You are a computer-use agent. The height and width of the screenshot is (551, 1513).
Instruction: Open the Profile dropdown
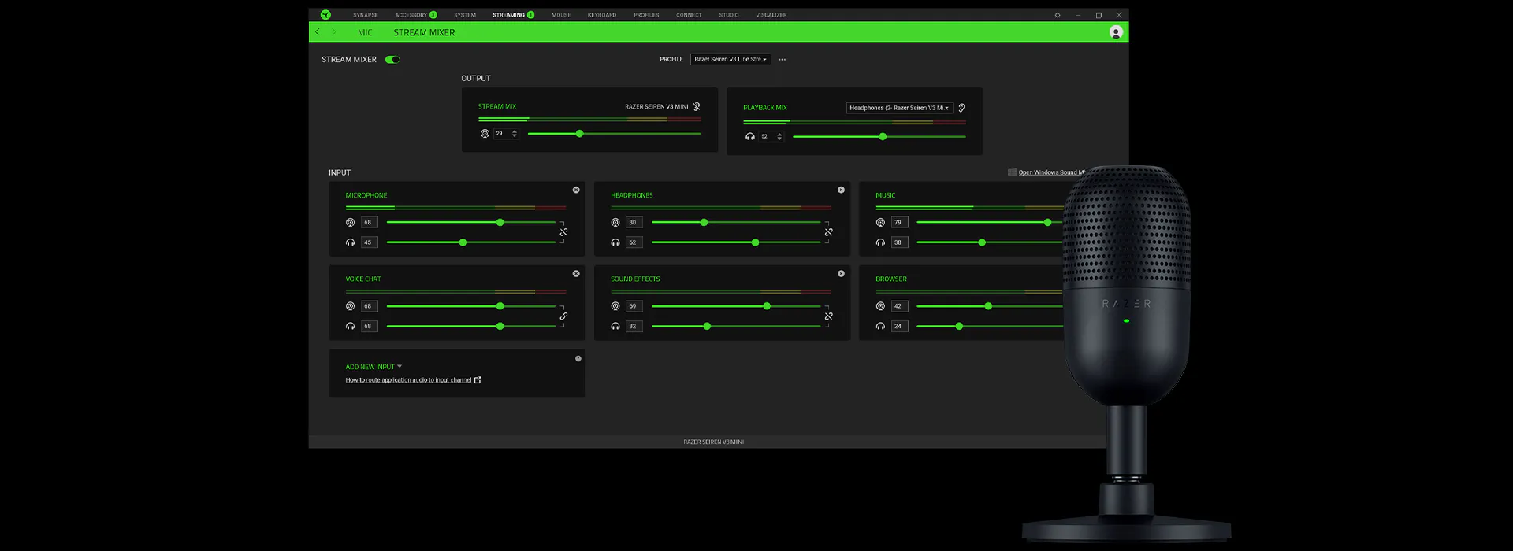tap(730, 59)
